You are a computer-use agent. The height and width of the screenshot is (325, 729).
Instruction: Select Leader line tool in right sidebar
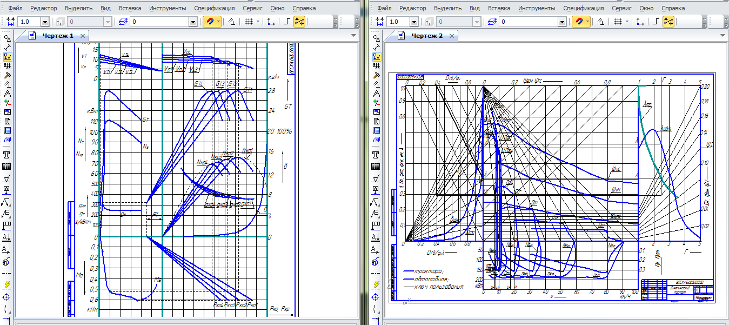(x=376, y=202)
